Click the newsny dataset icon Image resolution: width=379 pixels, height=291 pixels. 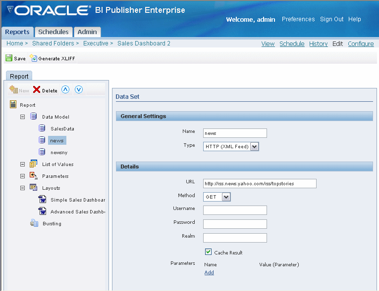pyautogui.click(x=42, y=152)
